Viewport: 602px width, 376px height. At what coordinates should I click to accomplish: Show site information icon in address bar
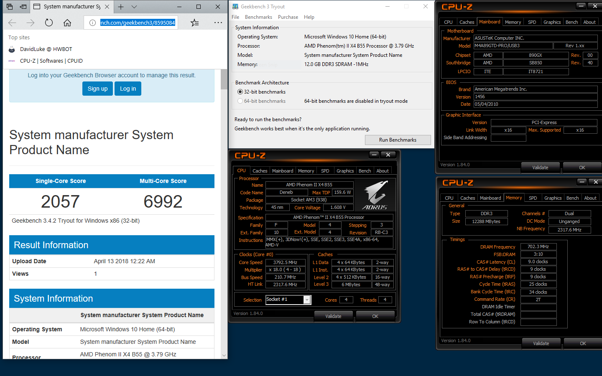click(92, 23)
